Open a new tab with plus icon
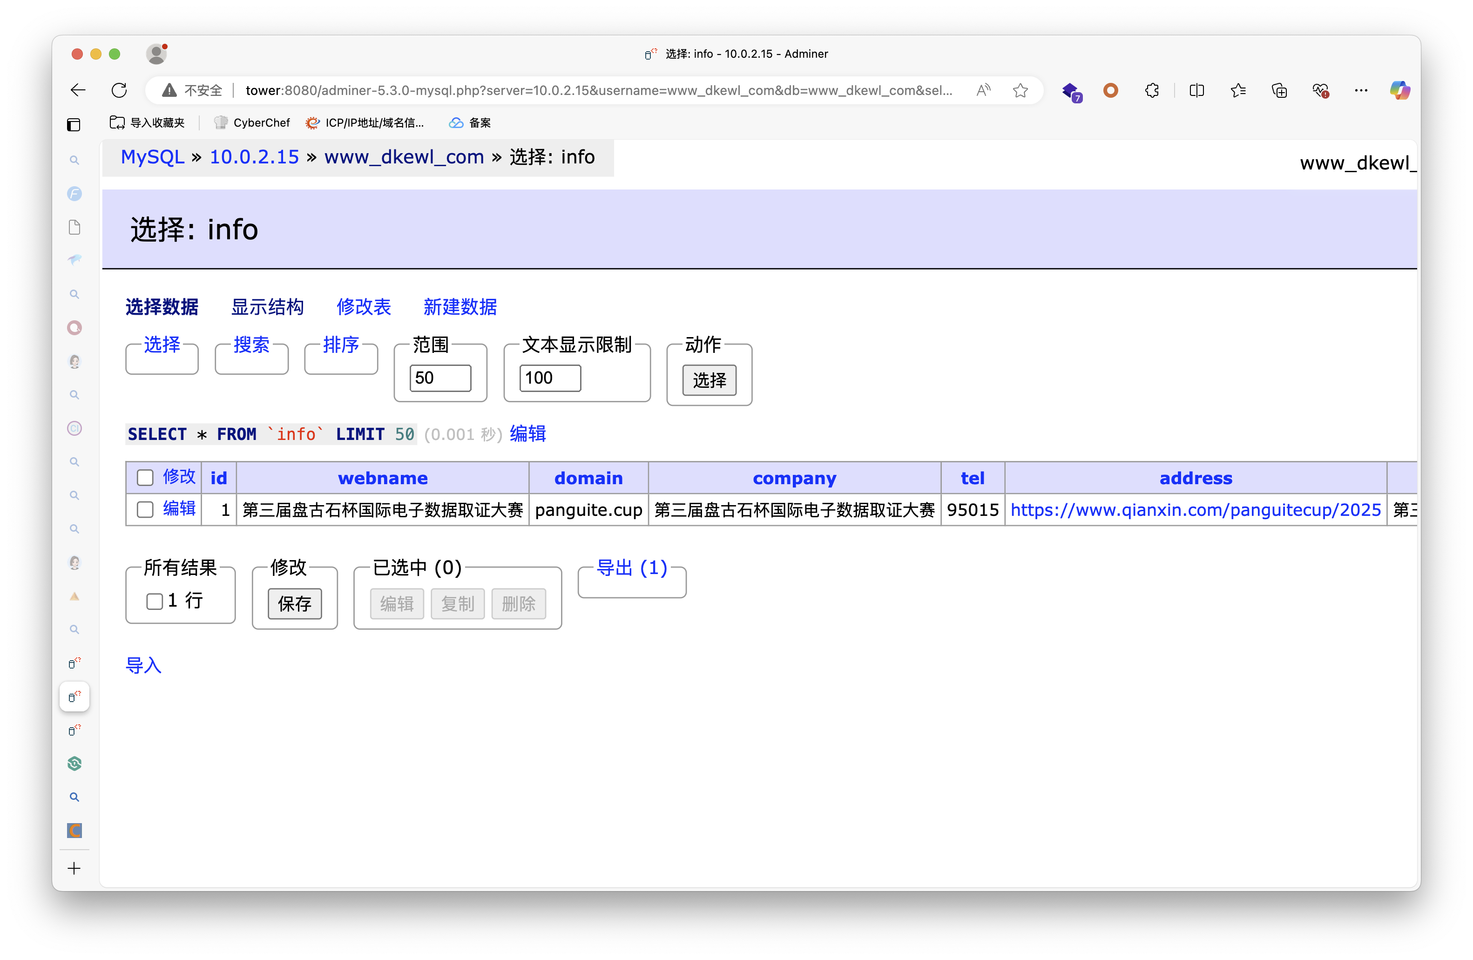The width and height of the screenshot is (1473, 960). tap(74, 868)
